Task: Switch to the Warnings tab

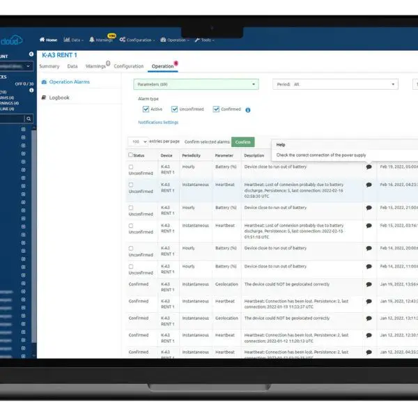Action: [x=95, y=66]
